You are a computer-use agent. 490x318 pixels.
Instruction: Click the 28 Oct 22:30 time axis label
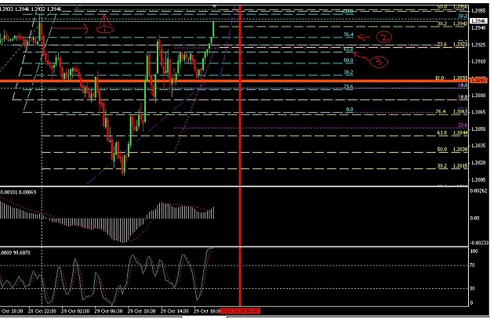pos(42,311)
